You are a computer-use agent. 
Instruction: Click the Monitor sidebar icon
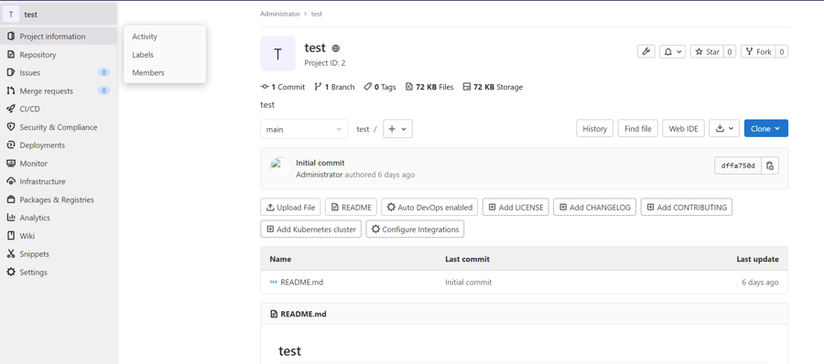pos(10,164)
